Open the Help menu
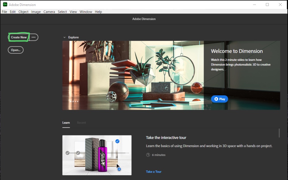288x180 pixels. [98, 12]
